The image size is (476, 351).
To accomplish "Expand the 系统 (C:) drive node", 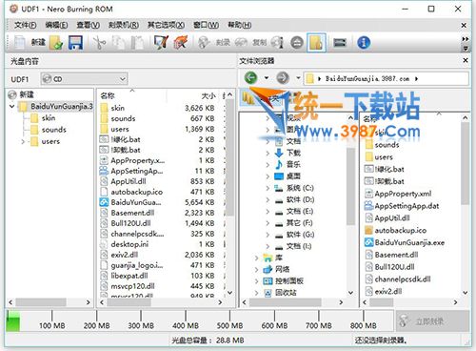I will coord(268,188).
